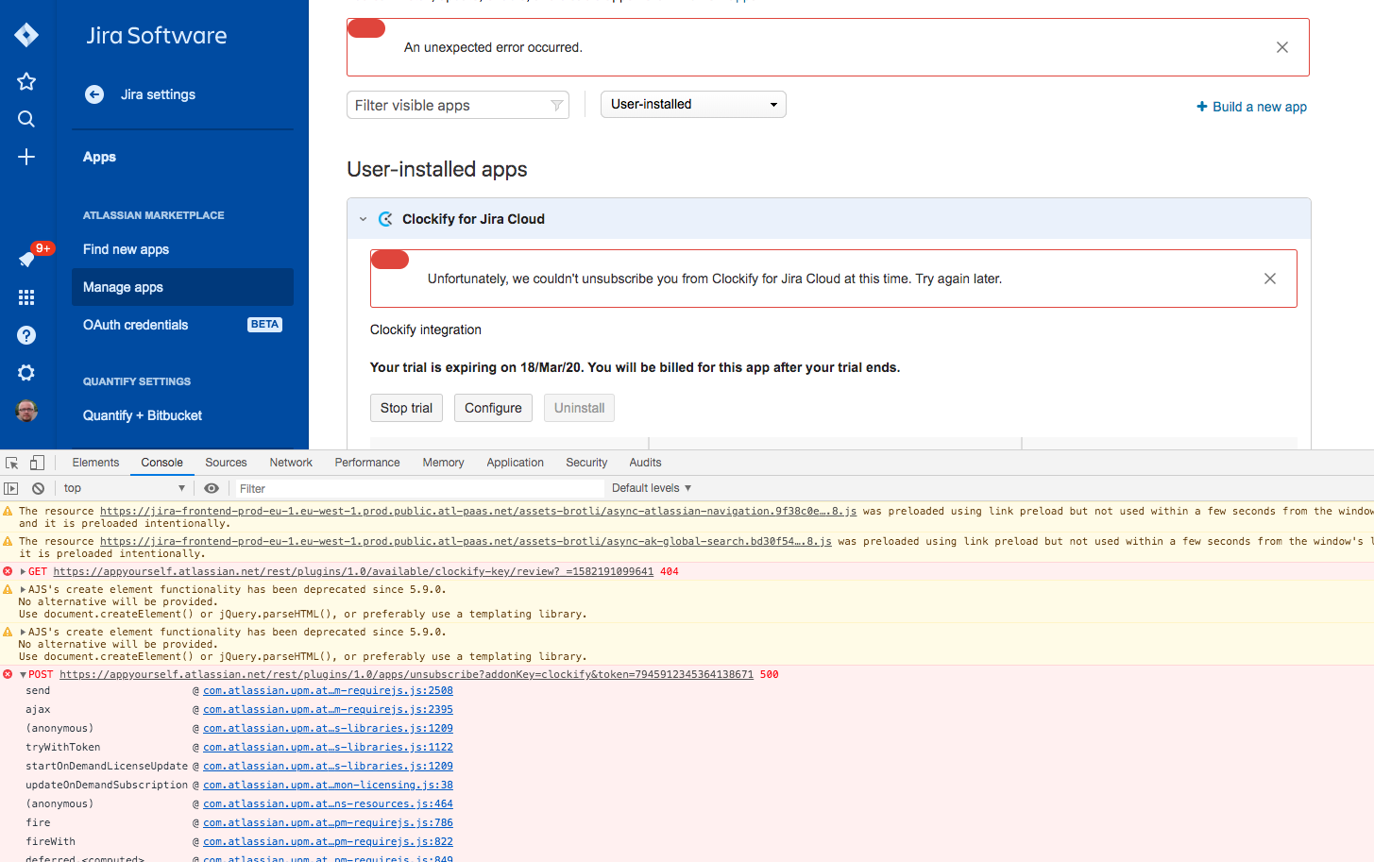1374x862 pixels.
Task: Click the Configure button
Action: tap(493, 408)
